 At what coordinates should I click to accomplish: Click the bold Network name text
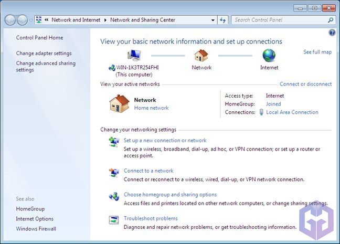click(145, 100)
